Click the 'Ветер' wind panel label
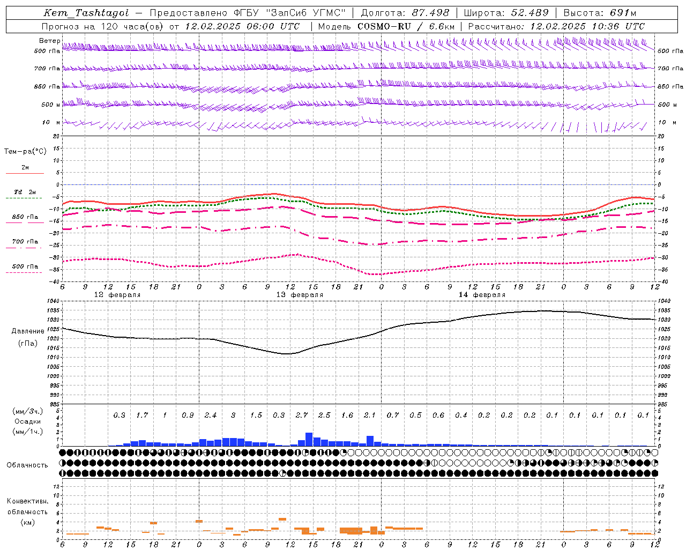Image resolution: width=686 pixels, height=549 pixels. tap(49, 41)
